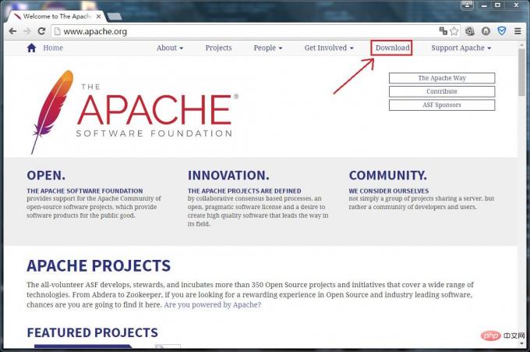This screenshot has height=352, width=530.
Task: Reload the page with the refresh icon
Action: [41, 31]
